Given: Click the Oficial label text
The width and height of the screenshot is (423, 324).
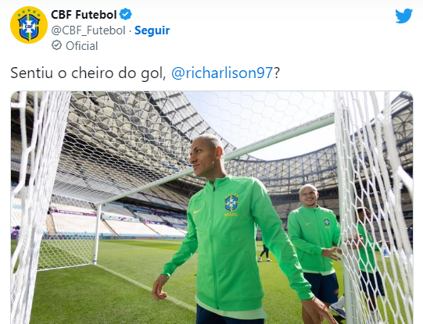Looking at the screenshot, I should coord(82,46).
